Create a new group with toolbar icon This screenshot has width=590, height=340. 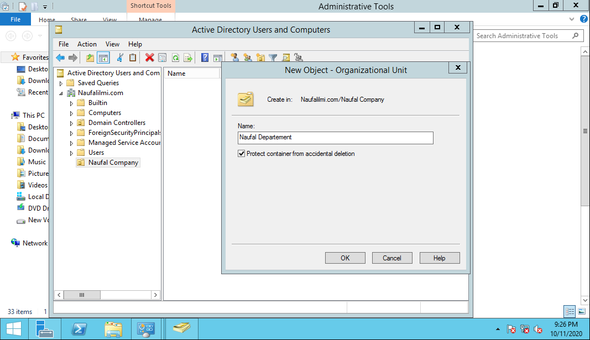248,57
